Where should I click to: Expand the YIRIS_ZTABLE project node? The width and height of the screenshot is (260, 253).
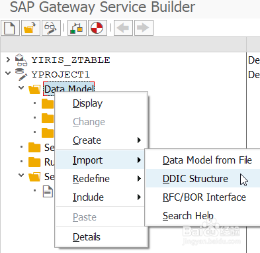click(x=8, y=60)
